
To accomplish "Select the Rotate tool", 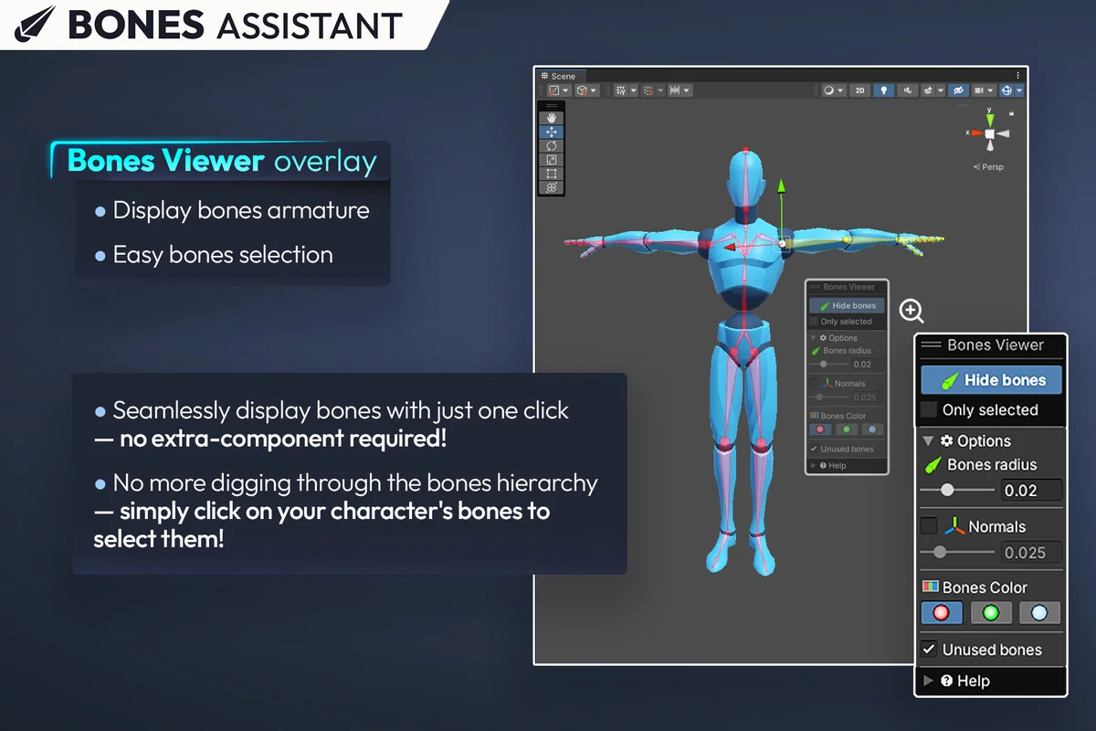I will (x=551, y=145).
